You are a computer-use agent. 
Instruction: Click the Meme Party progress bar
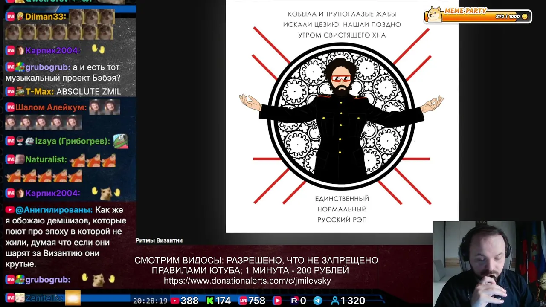(478, 16)
